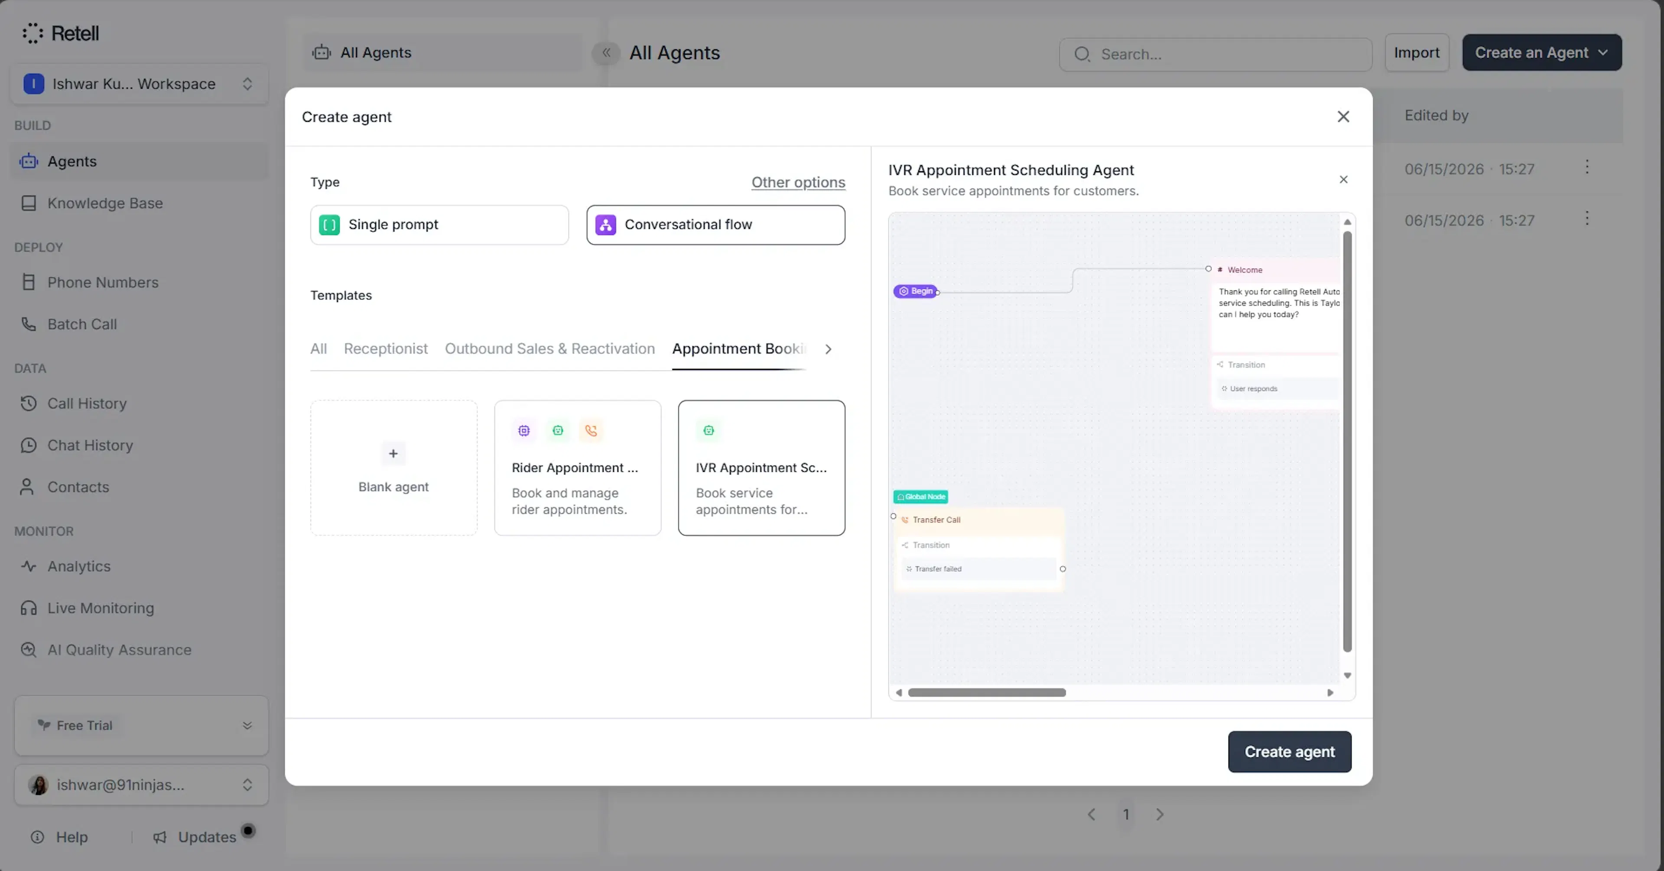Click the User responds transition
1664x871 pixels.
(x=1278, y=389)
